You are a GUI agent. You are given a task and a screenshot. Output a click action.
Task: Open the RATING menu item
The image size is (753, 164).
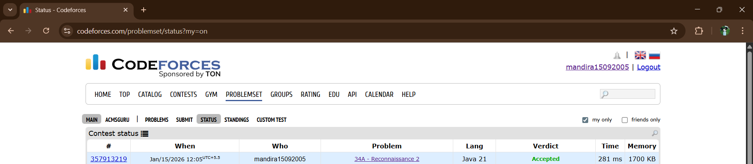pos(310,94)
